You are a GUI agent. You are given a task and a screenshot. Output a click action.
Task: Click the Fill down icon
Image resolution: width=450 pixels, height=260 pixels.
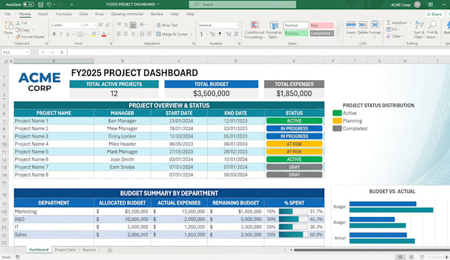tap(389, 29)
